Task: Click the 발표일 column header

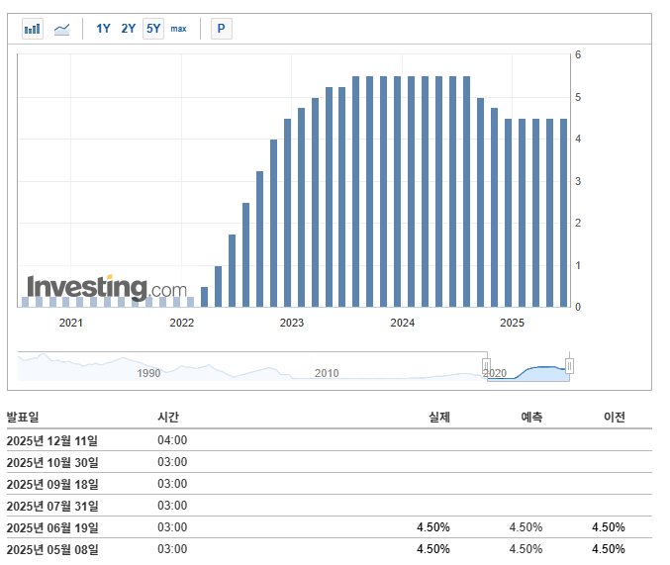Action: [x=23, y=417]
